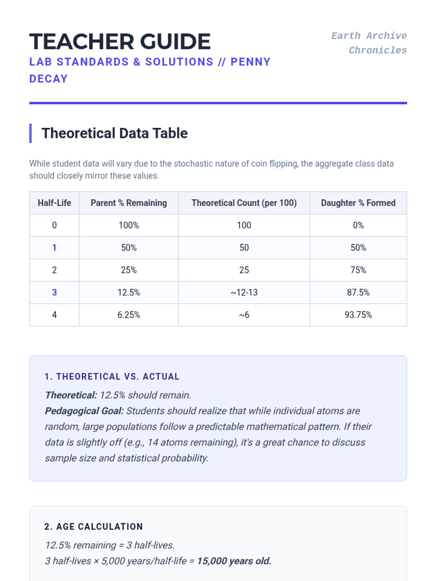
Task: Select the highlighted half-life 3 cell
Action: point(54,292)
